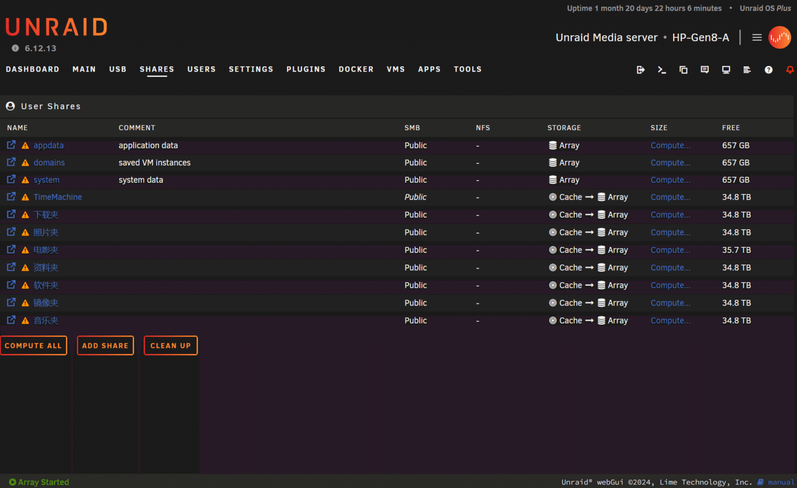The image size is (797, 488).
Task: Open the system Info monitor icon
Action: (x=726, y=69)
